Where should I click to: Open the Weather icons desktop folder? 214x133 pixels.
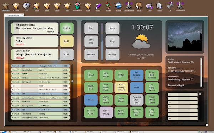[x=77, y=6]
